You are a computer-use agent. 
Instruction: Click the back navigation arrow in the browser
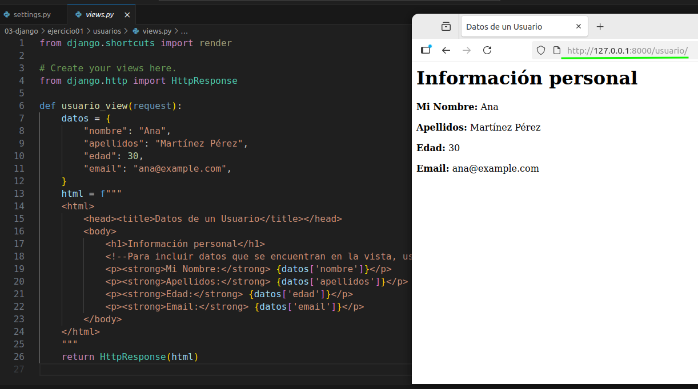click(446, 50)
